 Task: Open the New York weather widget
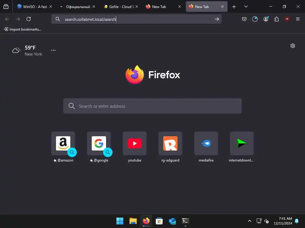27,50
